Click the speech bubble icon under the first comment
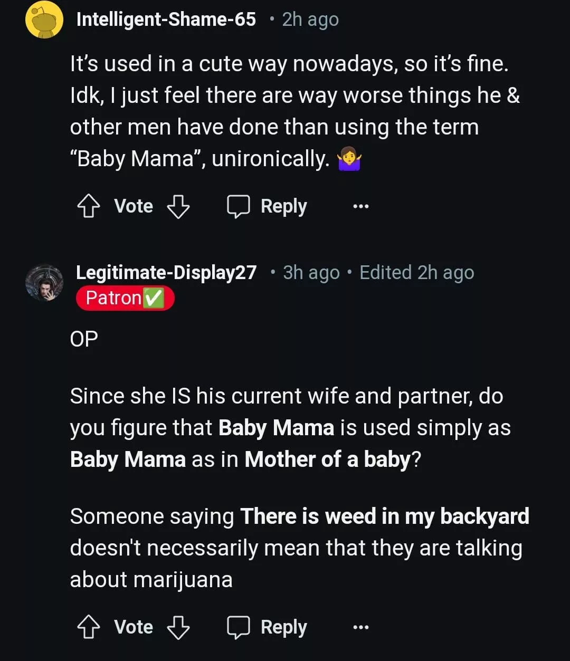570x661 pixels. coord(238,206)
